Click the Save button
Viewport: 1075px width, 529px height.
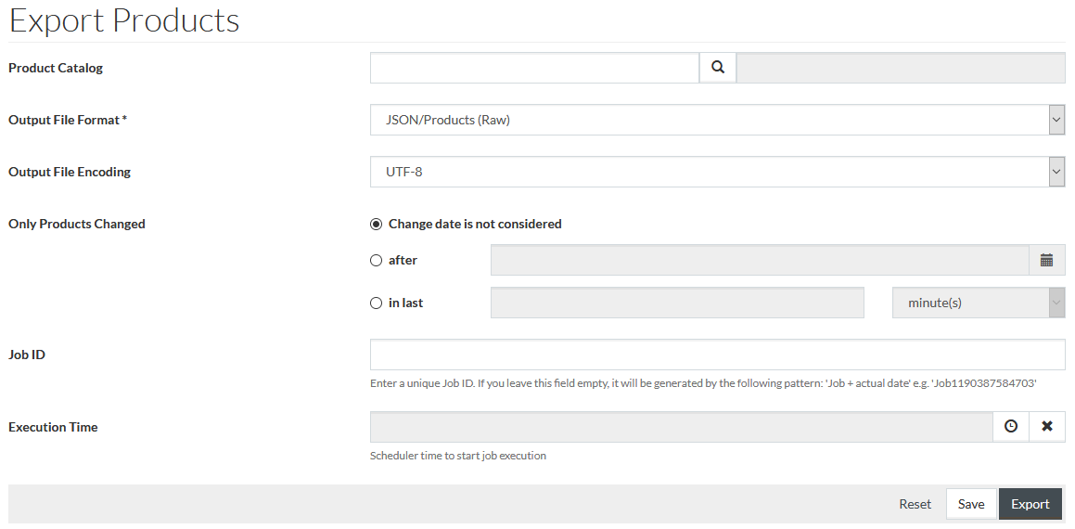971,504
